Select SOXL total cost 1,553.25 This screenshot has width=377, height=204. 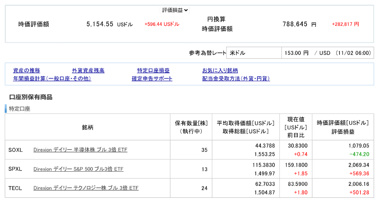pos(264,154)
